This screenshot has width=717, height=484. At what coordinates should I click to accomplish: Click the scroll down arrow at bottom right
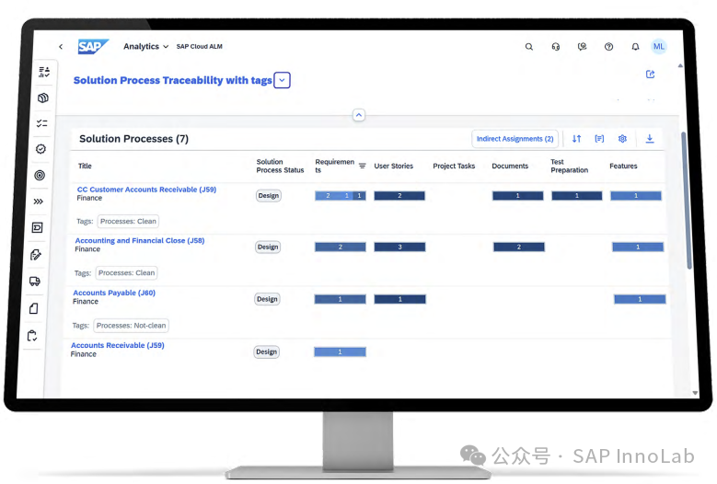coord(695,393)
